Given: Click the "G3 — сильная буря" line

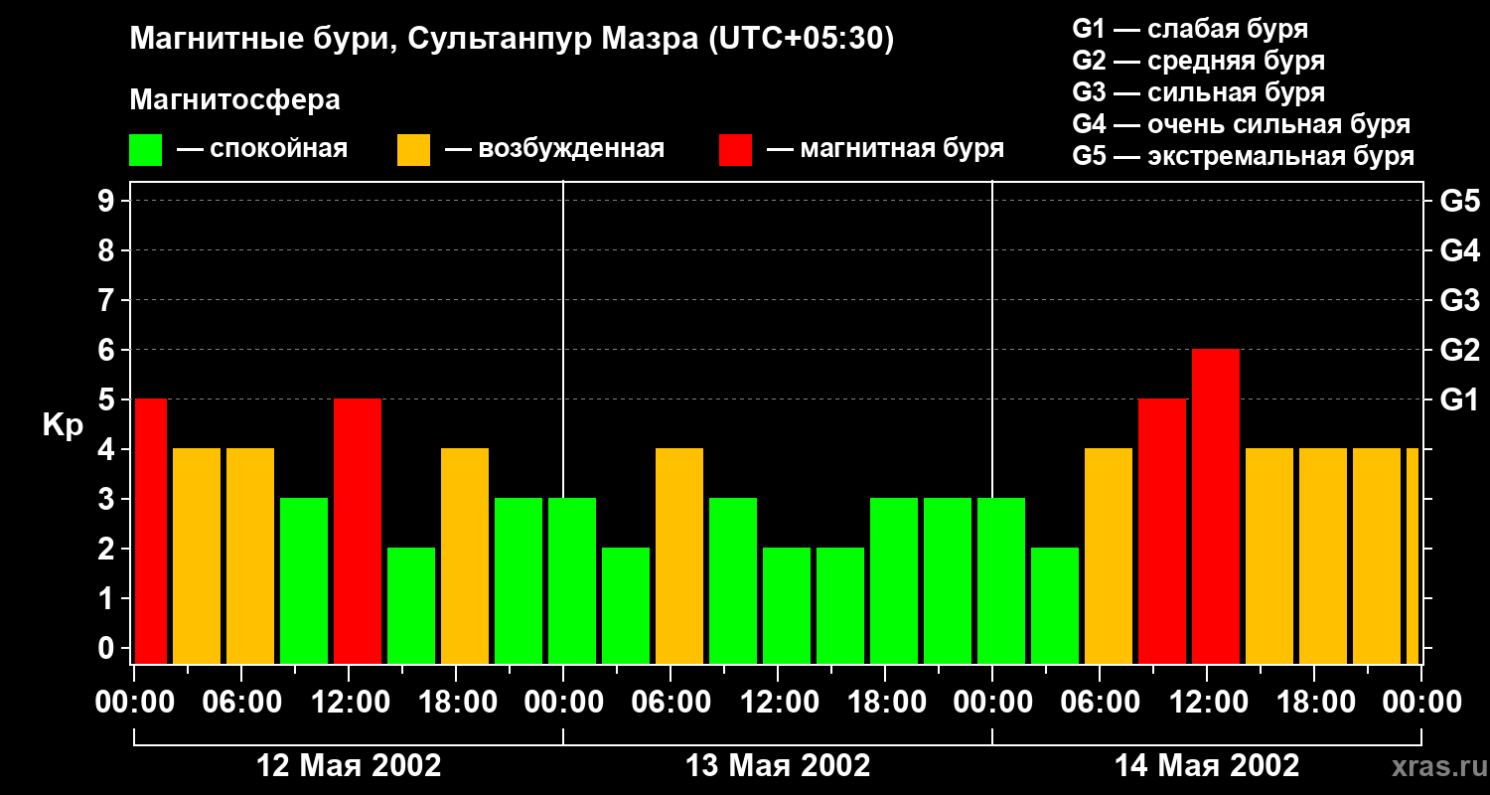Looking at the screenshot, I should pos(1198,92).
